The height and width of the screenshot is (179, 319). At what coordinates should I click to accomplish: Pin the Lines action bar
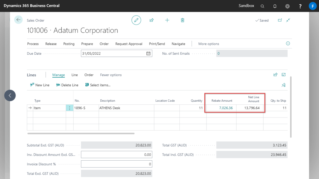point(283,85)
